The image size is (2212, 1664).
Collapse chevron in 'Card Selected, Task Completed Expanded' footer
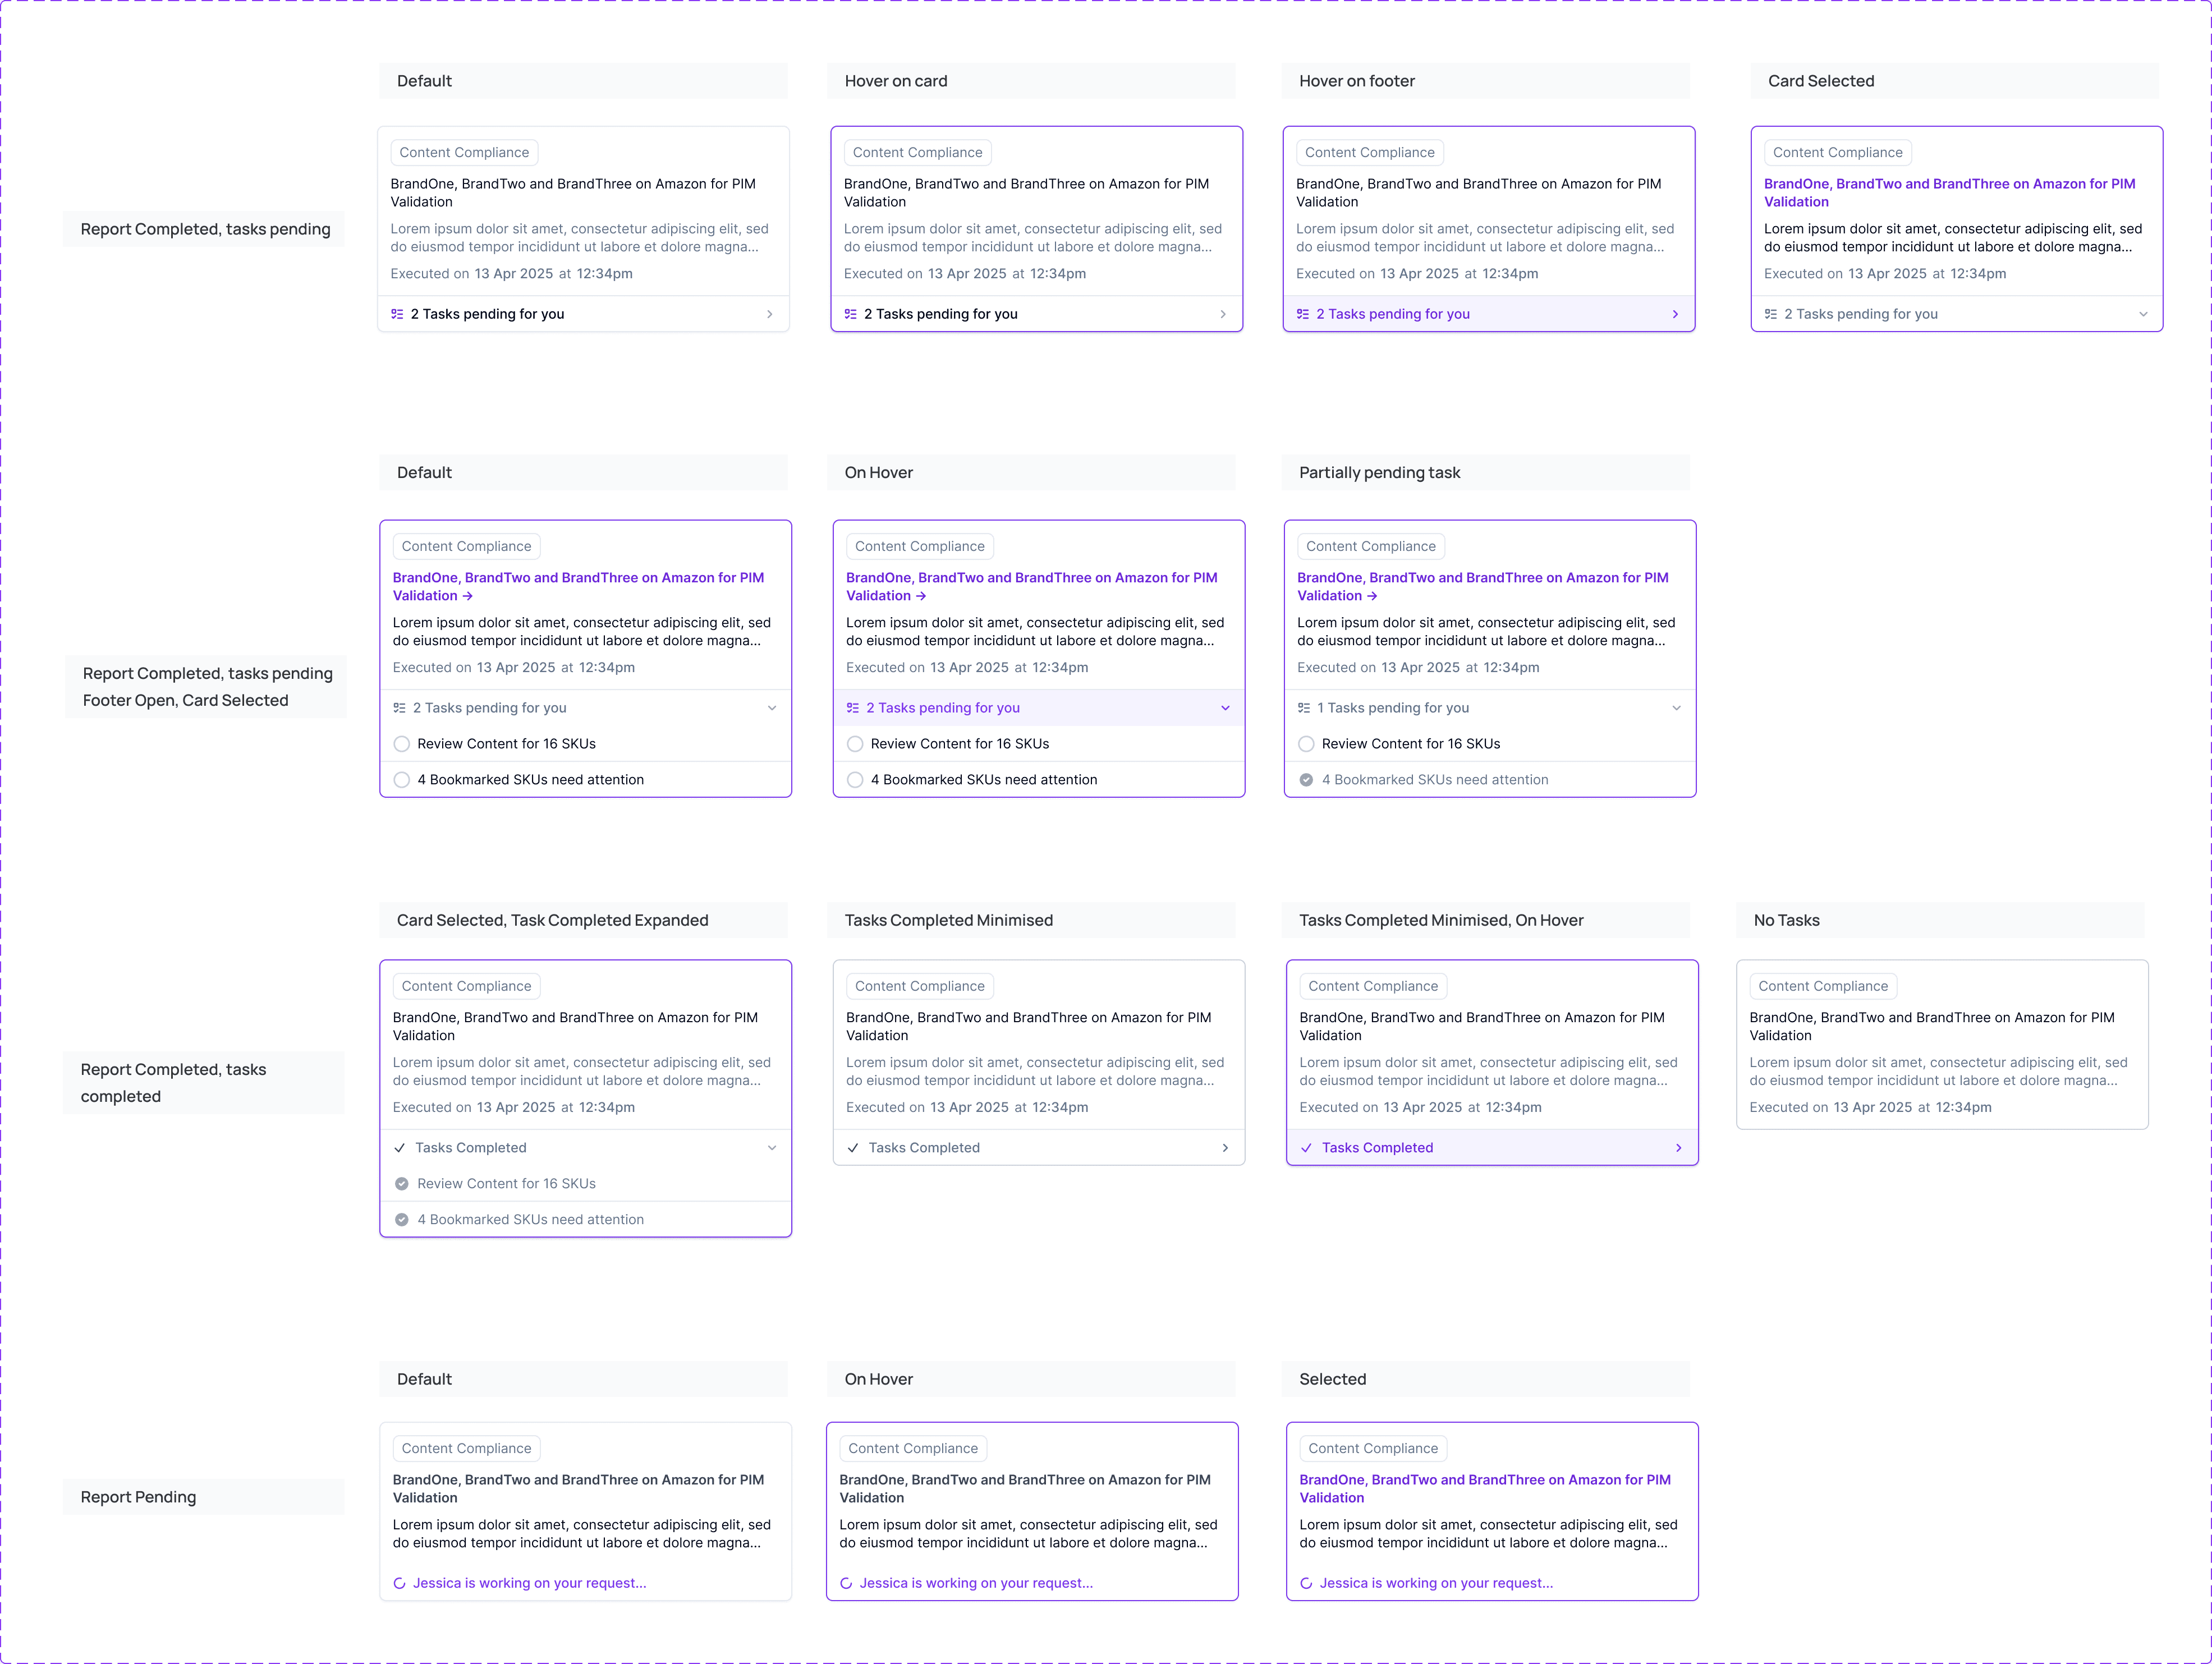[x=772, y=1148]
